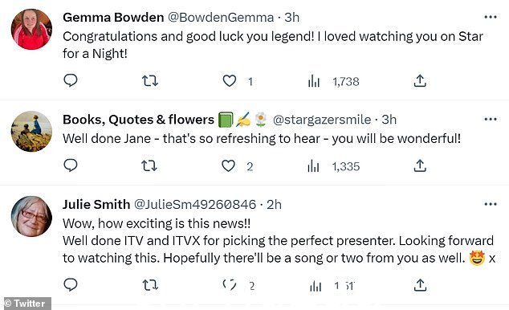Share the Books, Quotes & flowers tweet
This screenshot has height=310, width=509.
(420, 165)
